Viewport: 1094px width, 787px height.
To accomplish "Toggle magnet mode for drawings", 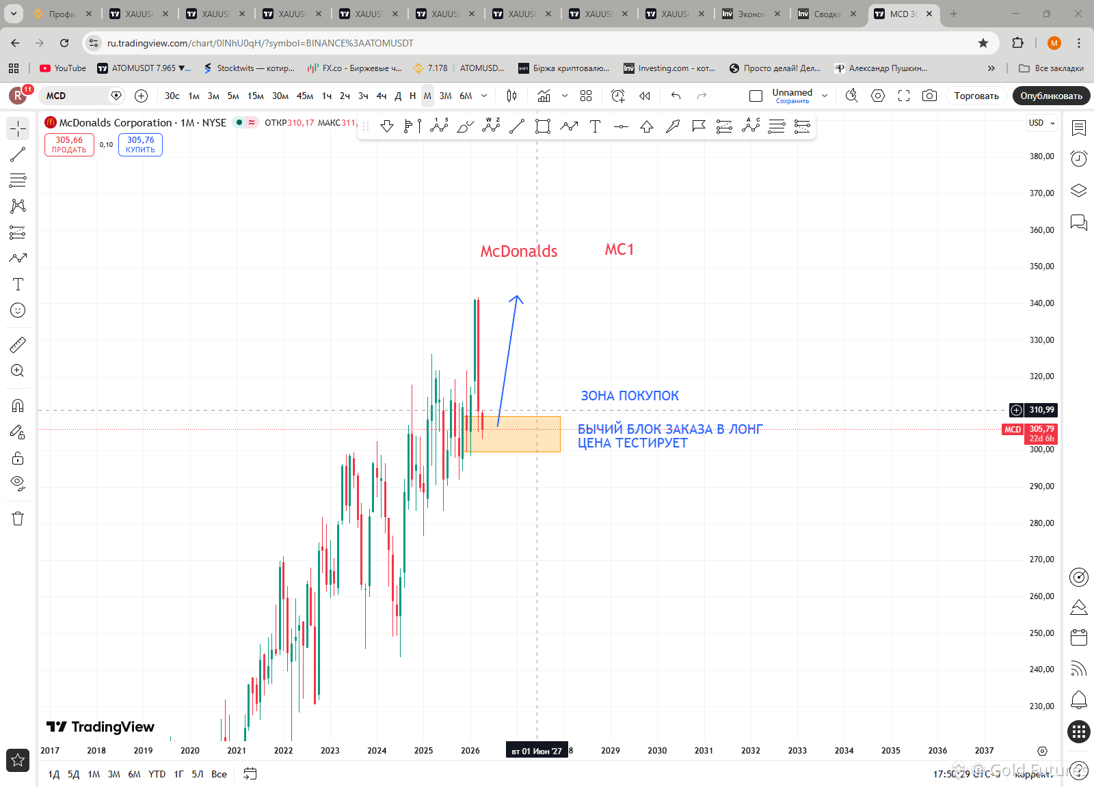I will (18, 406).
